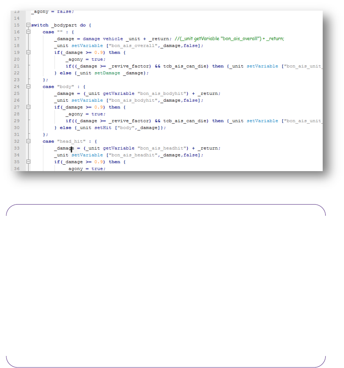Click setHit on line 30
344x368 pixels.
click(x=103, y=128)
